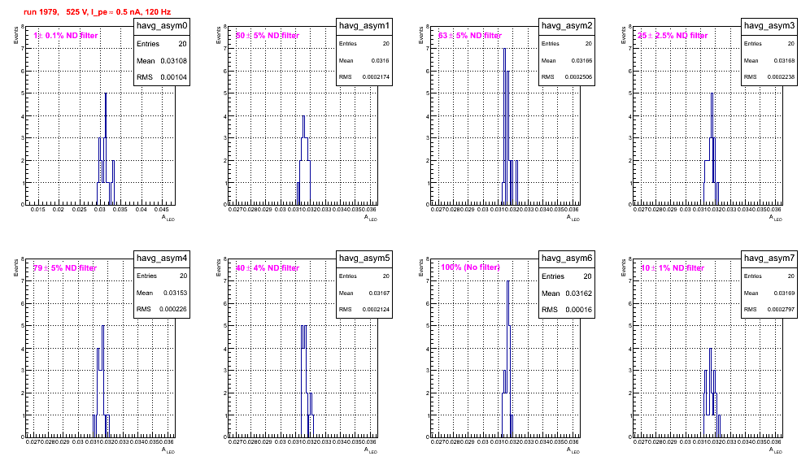Click the '79± 5% ND filter' label
Image resolution: width=810 pixels, height=465 pixels.
[x=65, y=268]
